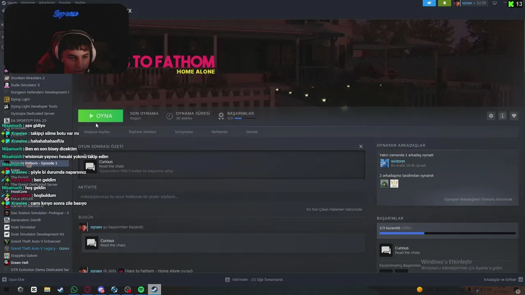Screen dimensions: 525x295
Task: Select EA SPORTS FIFA 23 in library
Action: 28,120
